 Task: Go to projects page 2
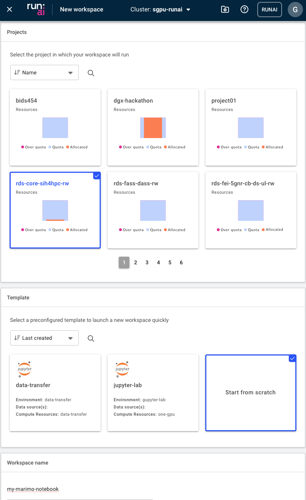pos(135,262)
